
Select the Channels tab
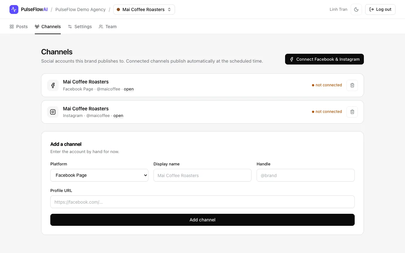point(48,27)
